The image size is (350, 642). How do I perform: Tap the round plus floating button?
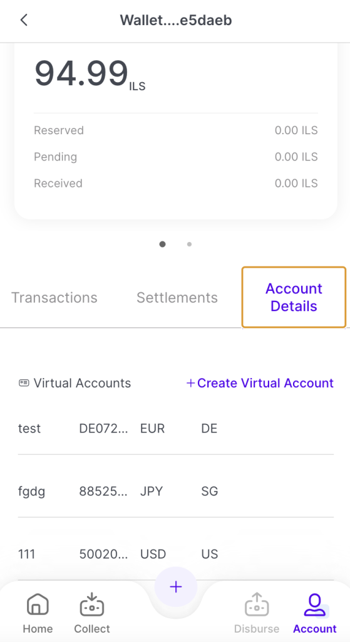point(176,587)
